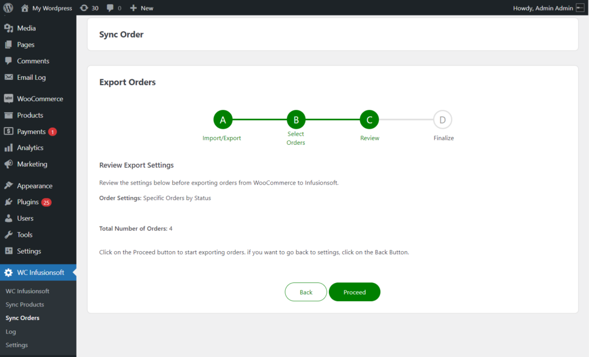The image size is (589, 357).
Task: Click the plus New icon in the admin bar
Action: click(x=133, y=8)
